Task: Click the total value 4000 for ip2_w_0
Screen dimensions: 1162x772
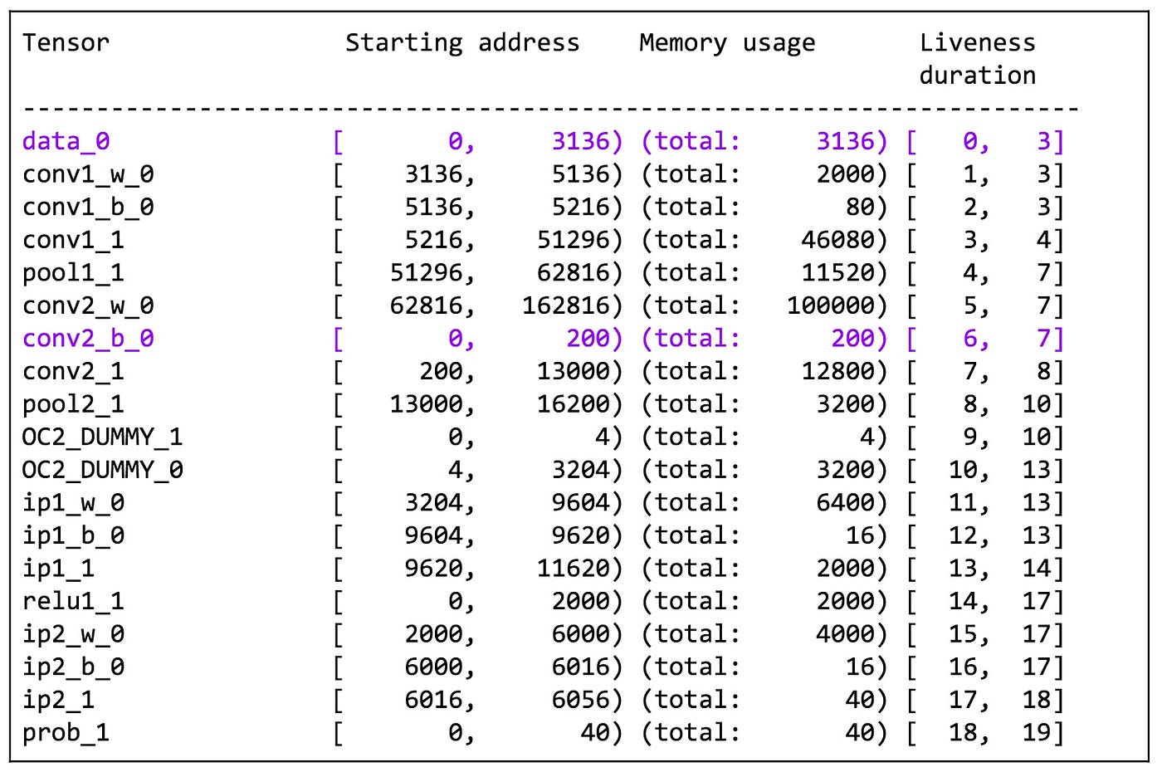Action: 845,634
